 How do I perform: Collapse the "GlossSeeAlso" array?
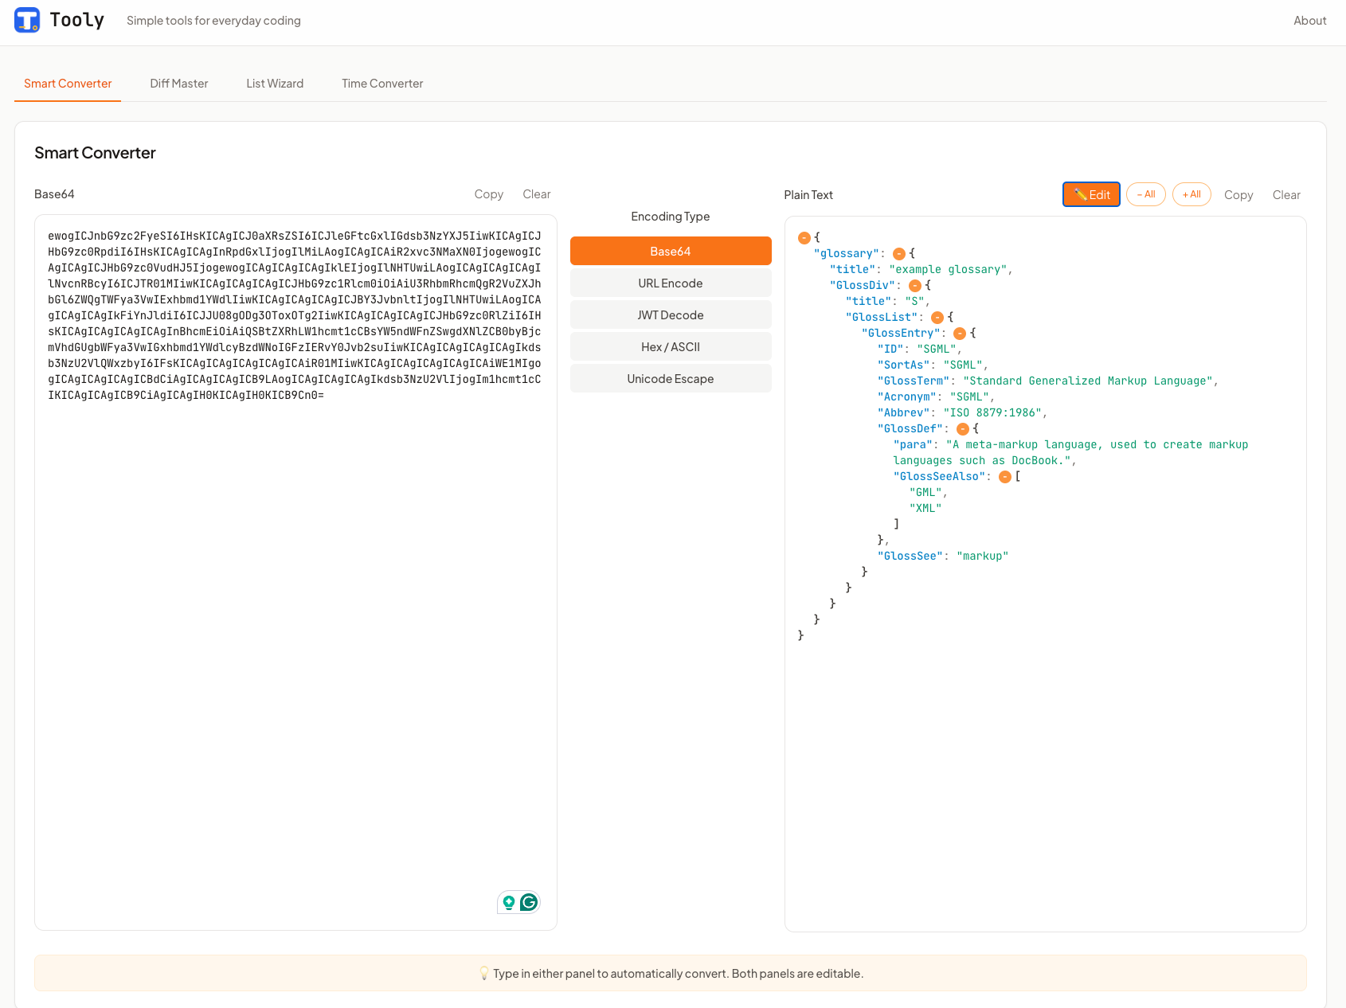[1005, 476]
